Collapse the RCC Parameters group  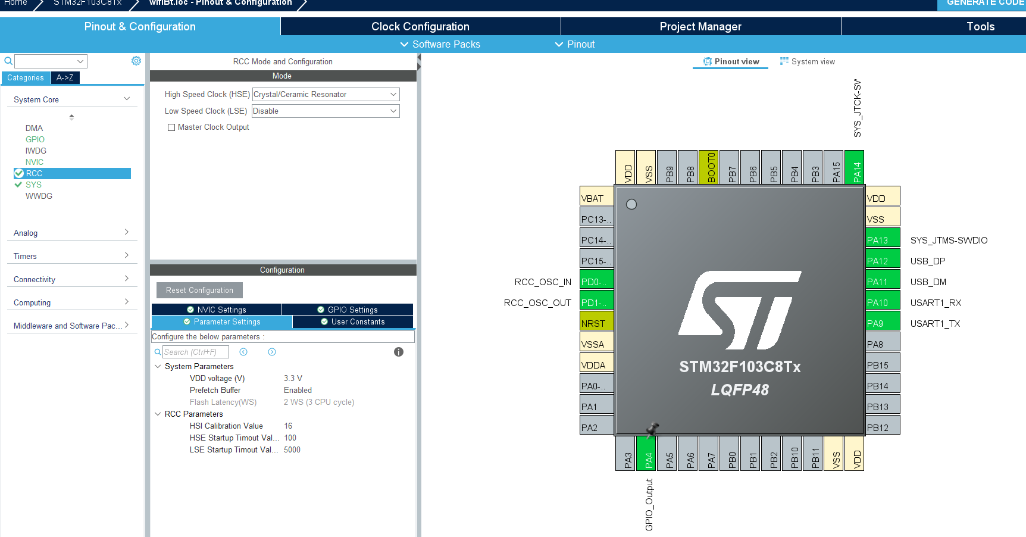158,414
